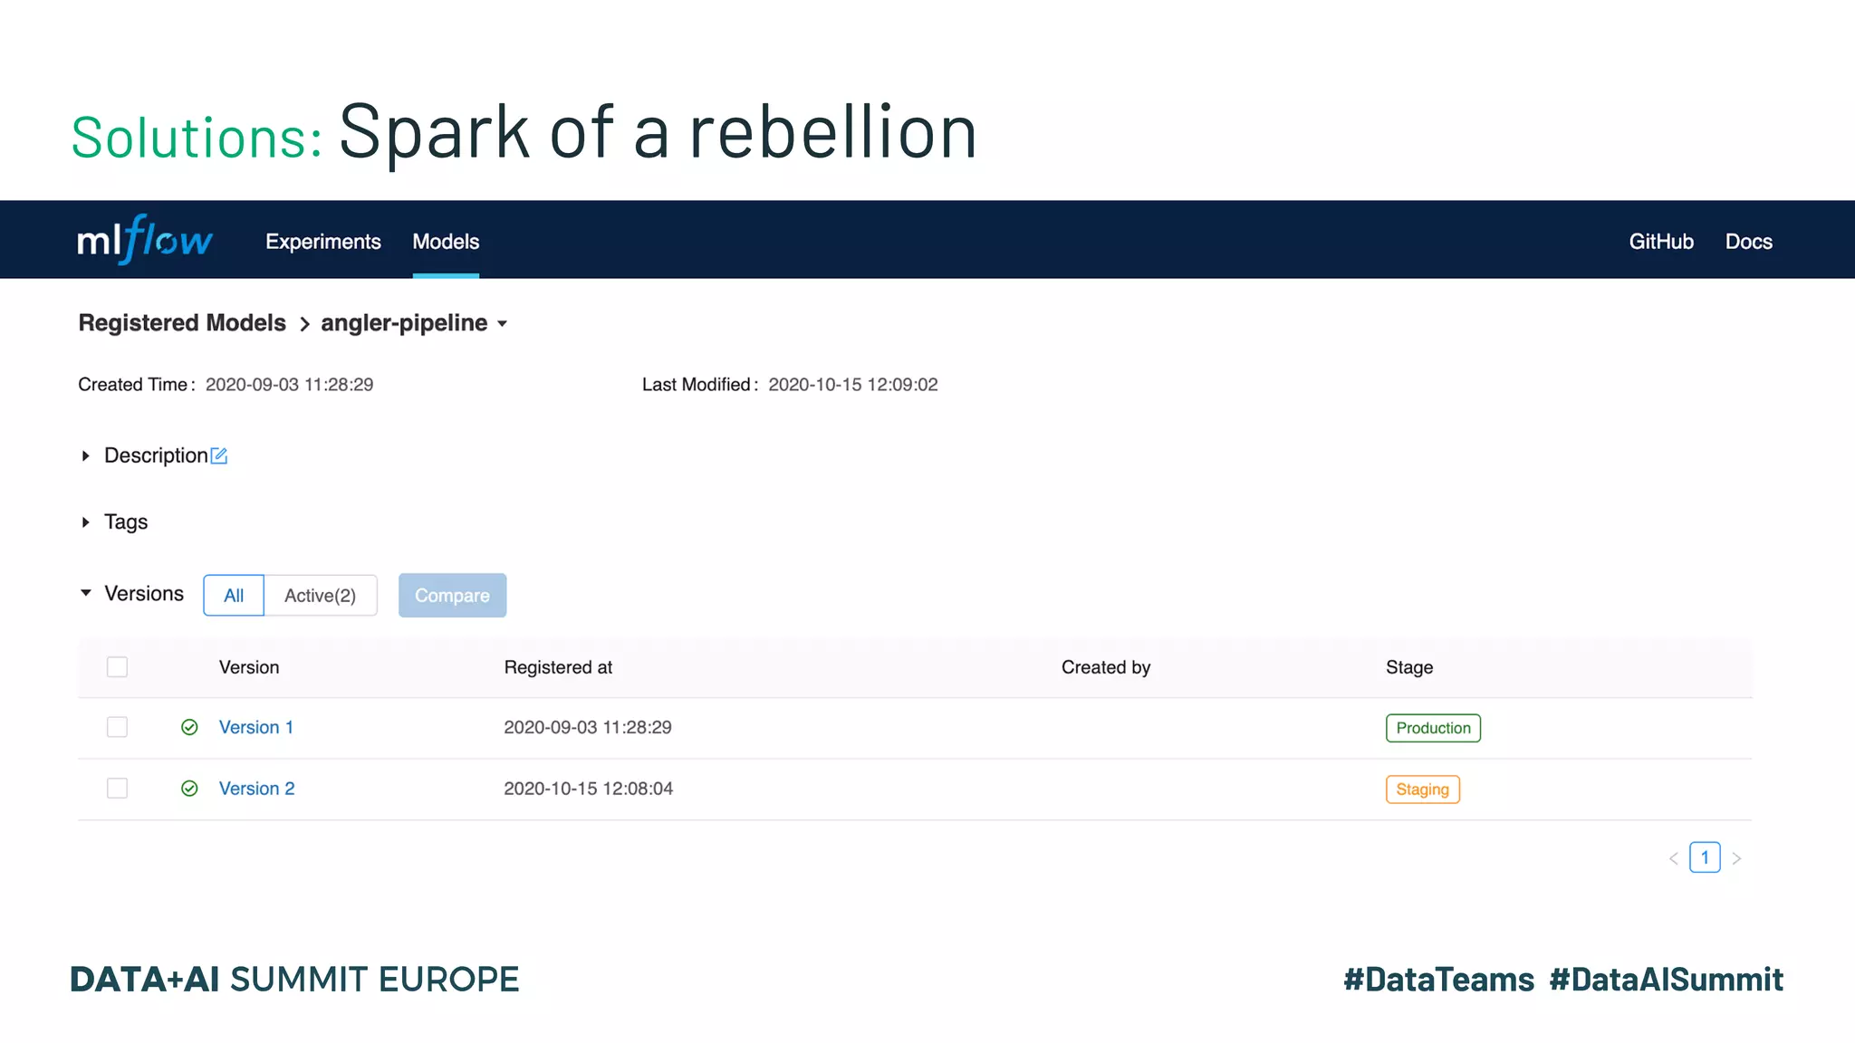This screenshot has height=1043, width=1855.
Task: Click the Production stage badge
Action: 1432,728
